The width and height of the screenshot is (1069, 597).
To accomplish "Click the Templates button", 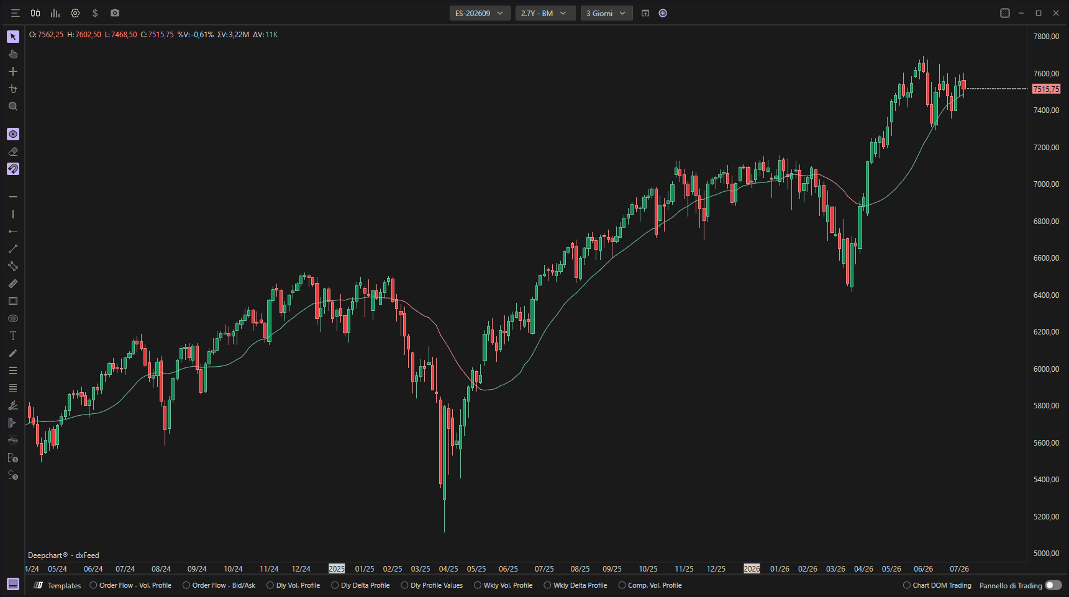I will (58, 585).
